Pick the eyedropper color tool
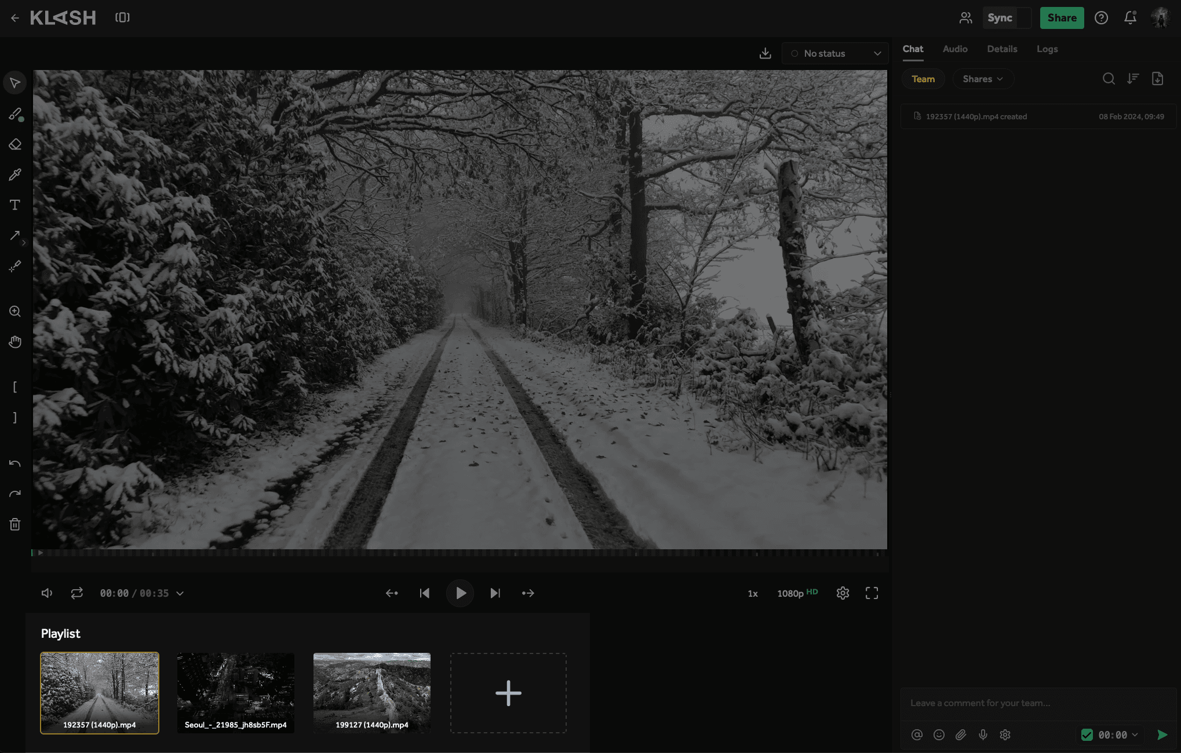The width and height of the screenshot is (1181, 753). [15, 175]
